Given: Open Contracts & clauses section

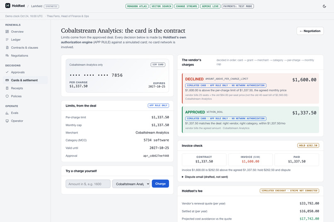Looking at the screenshot, I should click(x=25, y=48).
